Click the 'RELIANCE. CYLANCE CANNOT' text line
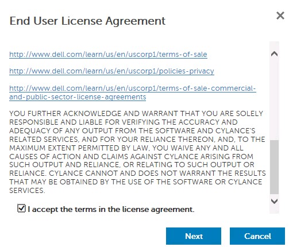The height and width of the screenshot is (247, 289). (x=137, y=173)
